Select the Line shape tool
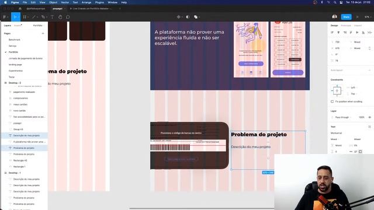Image resolution: width=374 pixels, height=210 pixels. click(x=34, y=17)
